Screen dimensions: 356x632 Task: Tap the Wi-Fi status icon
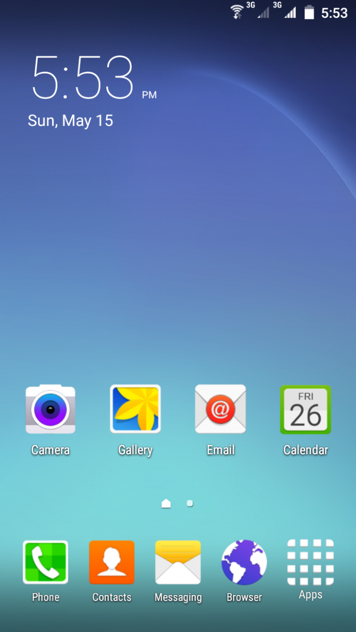pyautogui.click(x=237, y=12)
